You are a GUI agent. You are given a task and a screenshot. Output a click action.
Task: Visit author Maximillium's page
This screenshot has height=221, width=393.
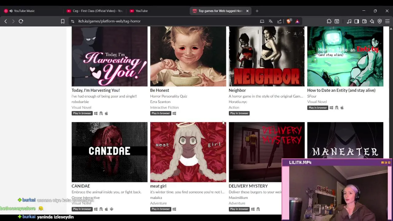click(238, 198)
